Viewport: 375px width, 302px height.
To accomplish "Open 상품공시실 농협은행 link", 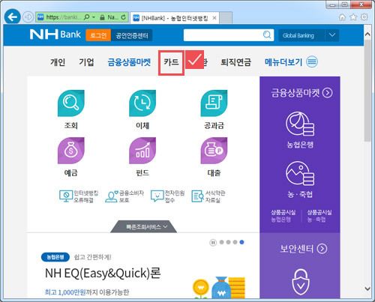I will point(283,216).
